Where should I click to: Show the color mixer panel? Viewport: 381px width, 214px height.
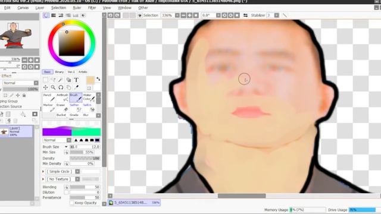click(x=68, y=15)
